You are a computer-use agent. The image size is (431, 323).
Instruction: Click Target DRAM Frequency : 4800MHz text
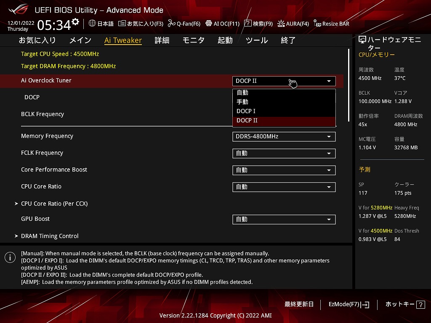[68, 66]
